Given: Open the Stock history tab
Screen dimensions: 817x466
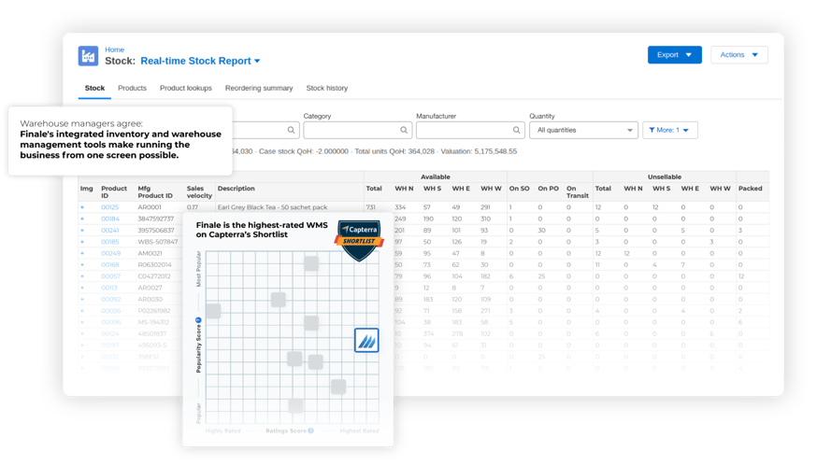Looking at the screenshot, I should pos(326,88).
